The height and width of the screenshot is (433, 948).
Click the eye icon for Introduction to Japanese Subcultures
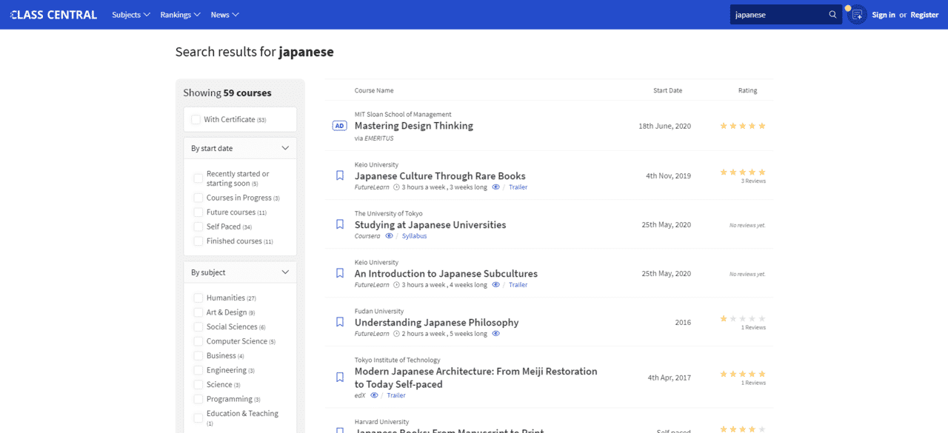[496, 285]
